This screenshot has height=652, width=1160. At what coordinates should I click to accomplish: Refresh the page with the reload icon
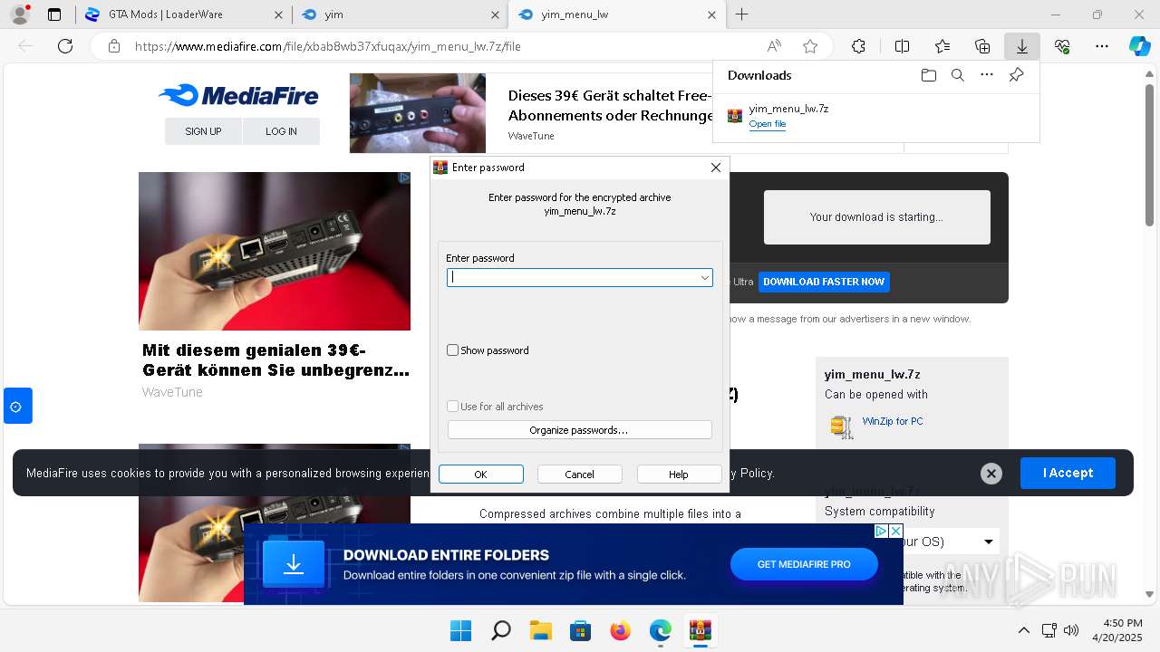(x=65, y=46)
